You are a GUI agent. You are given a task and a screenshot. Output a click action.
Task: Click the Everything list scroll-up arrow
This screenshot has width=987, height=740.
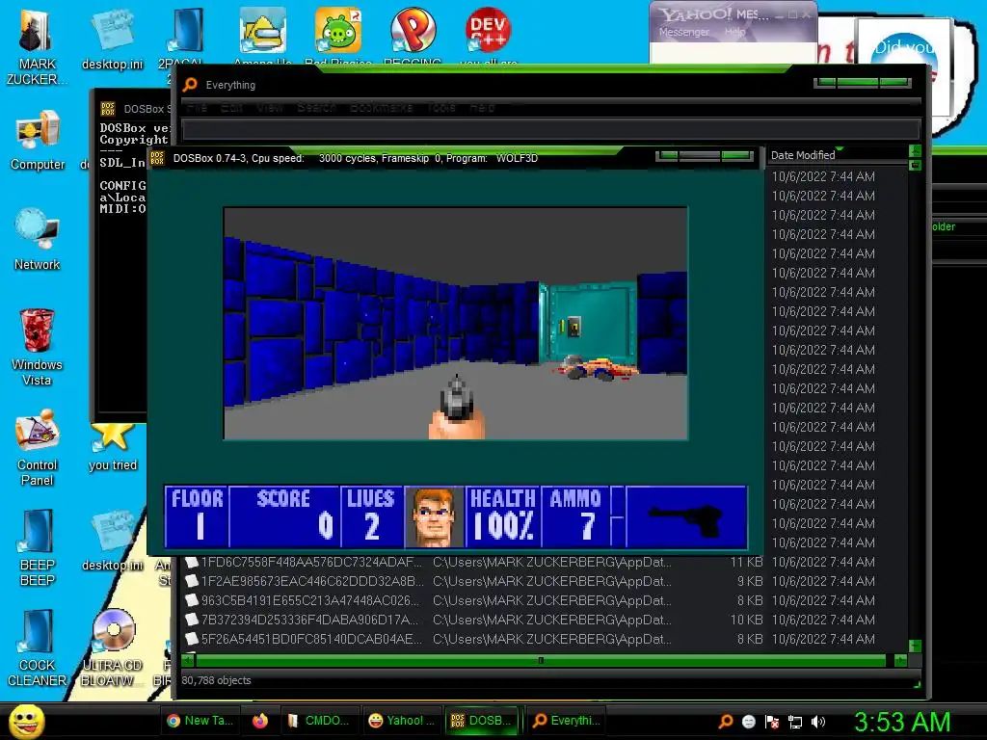(916, 151)
